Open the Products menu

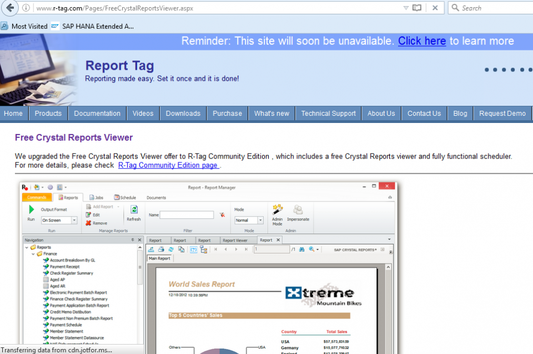(x=48, y=114)
